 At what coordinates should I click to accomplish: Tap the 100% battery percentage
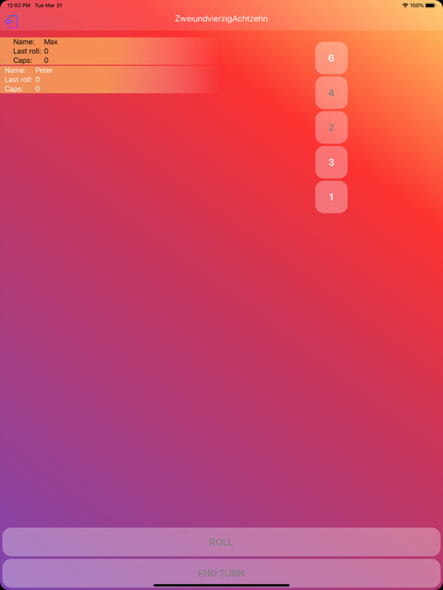pyautogui.click(x=417, y=5)
